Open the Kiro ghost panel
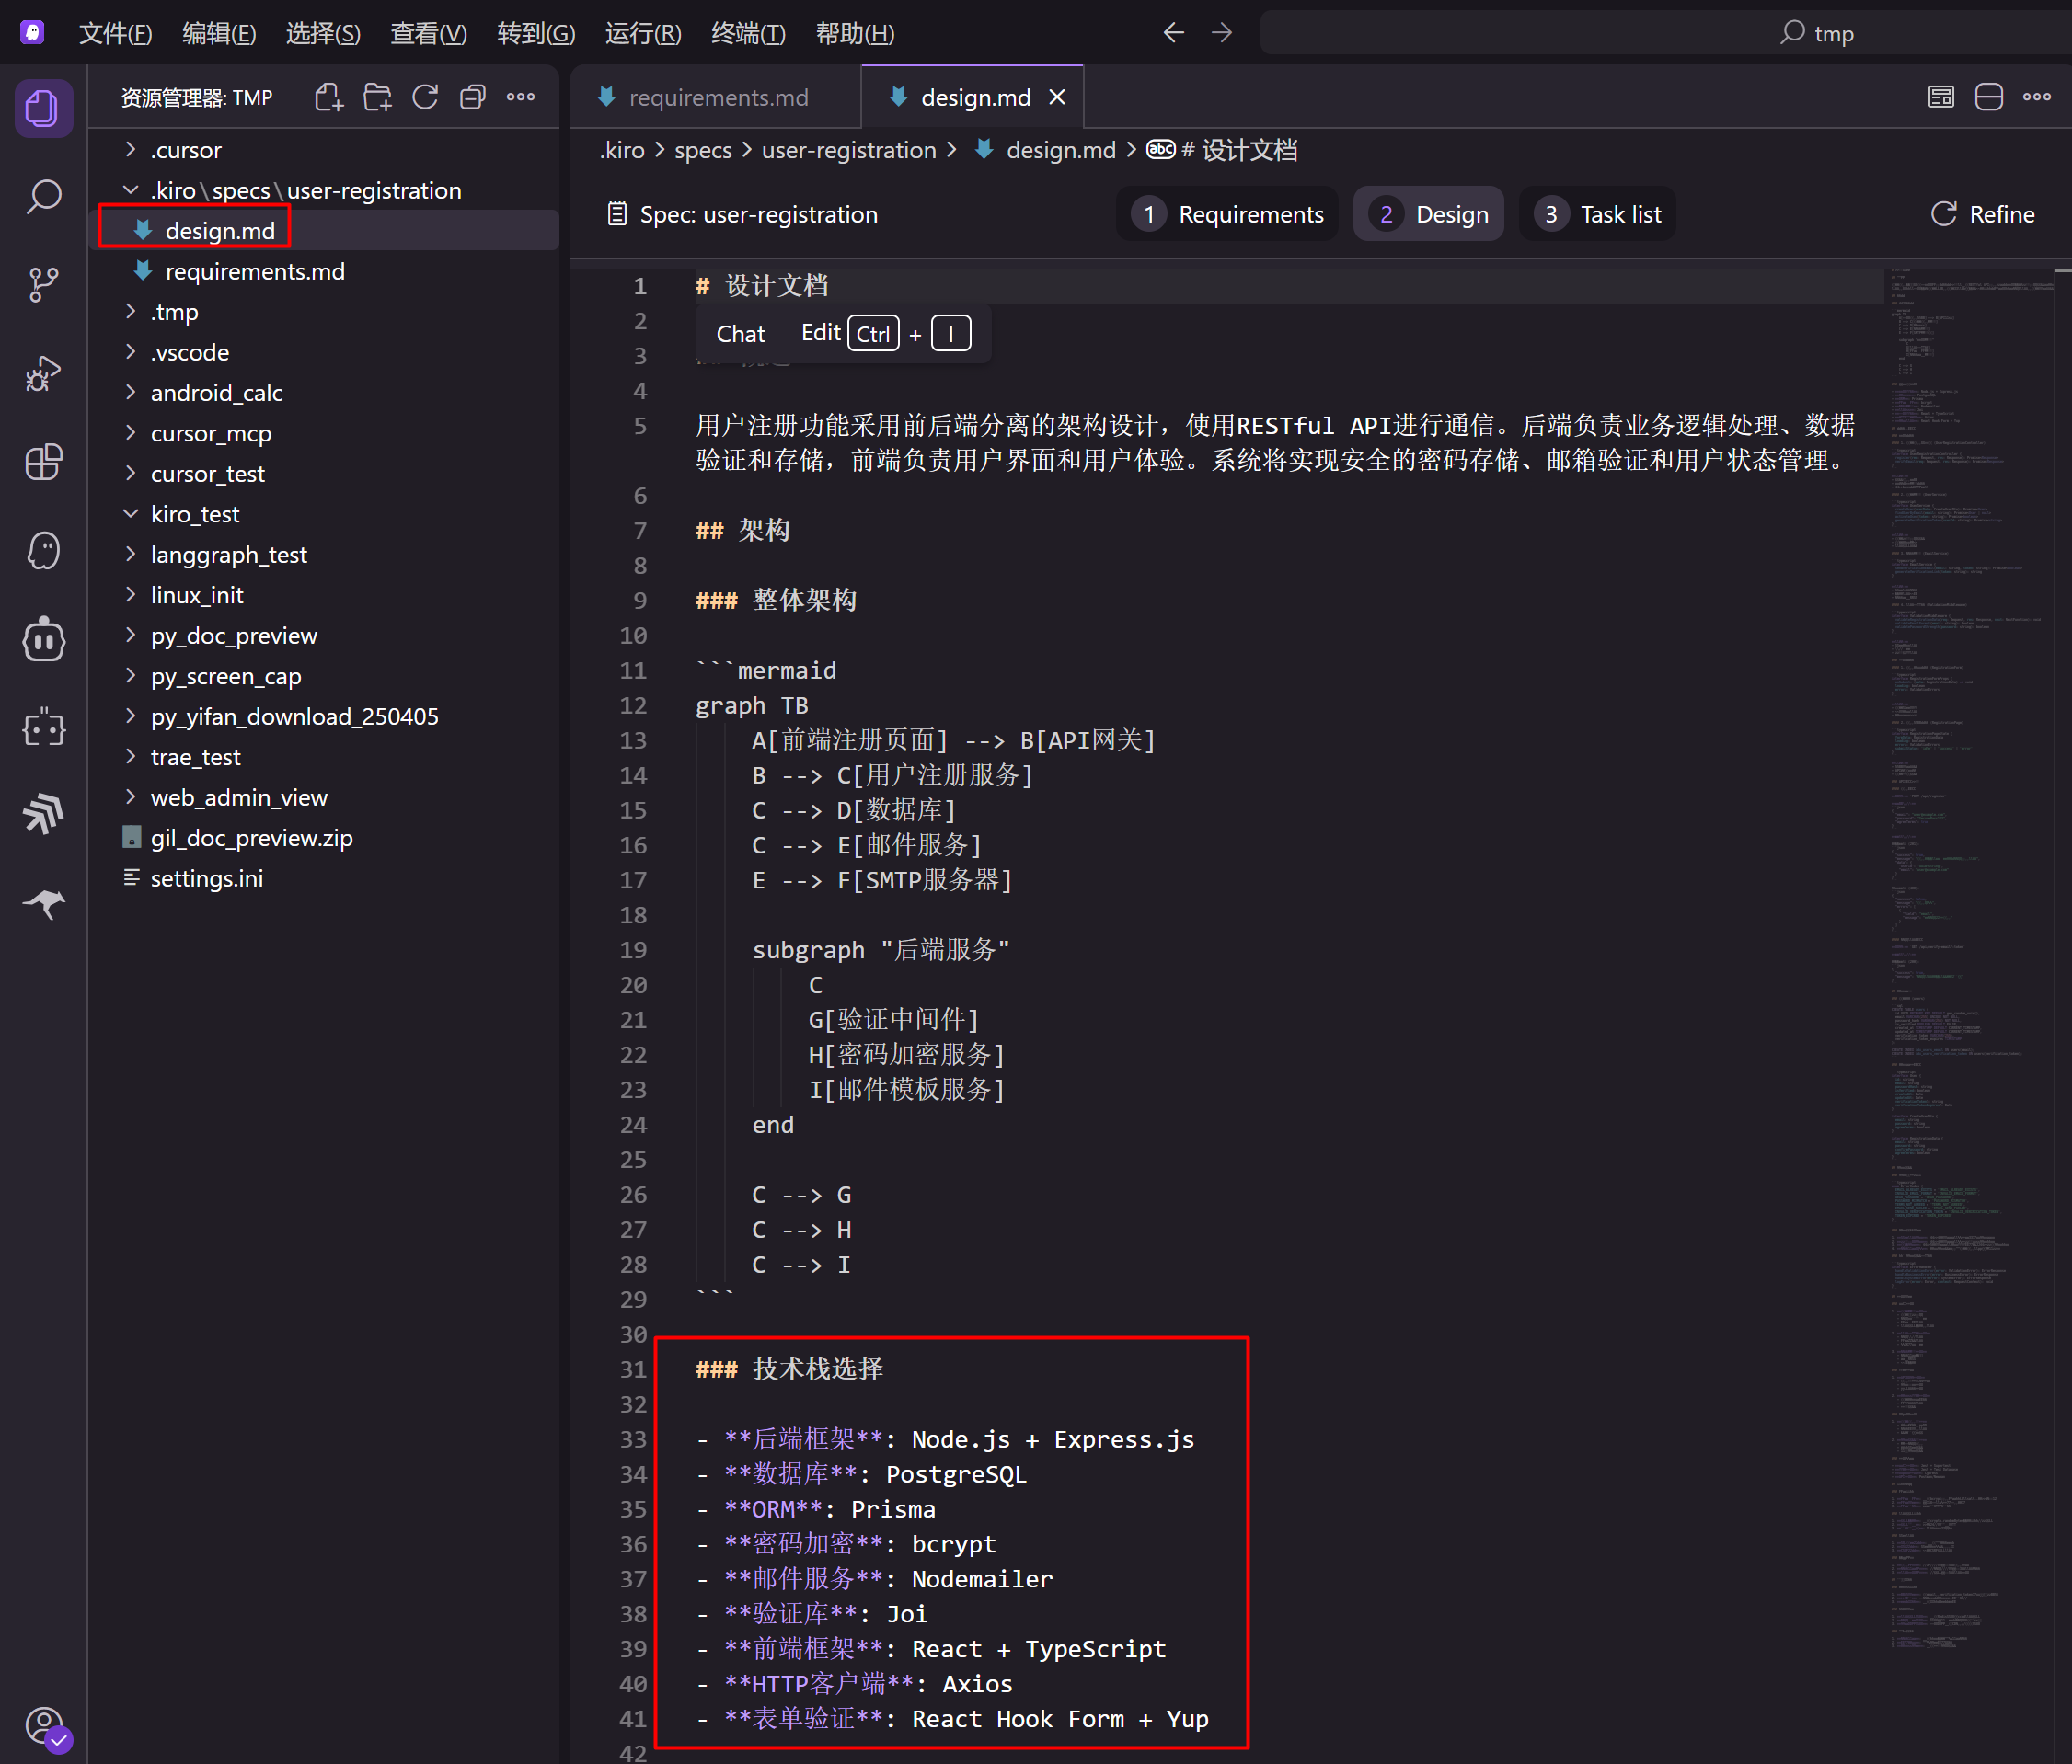The image size is (2072, 1764). (43, 551)
